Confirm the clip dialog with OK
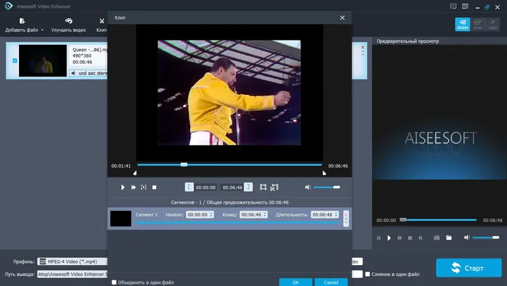Viewport: 507px width, 286px height. pos(295,282)
